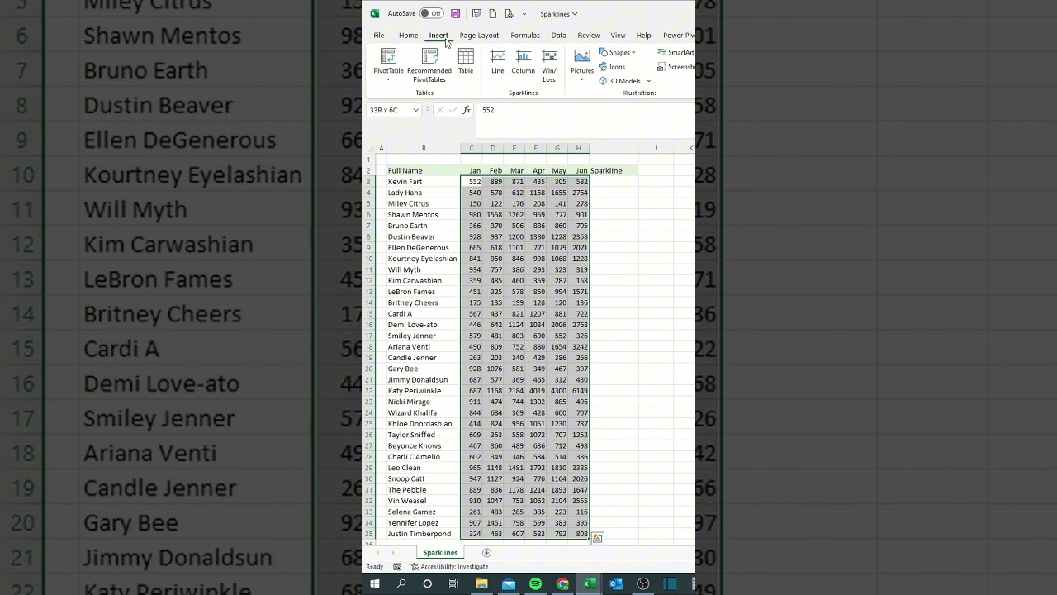This screenshot has height=595, width=1057.
Task: Switch to the Page Layout tab
Action: point(479,36)
